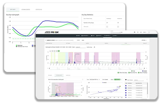Click the yellow highlighted point in scatter chart
The height and width of the screenshot is (107, 161).
(120, 86)
